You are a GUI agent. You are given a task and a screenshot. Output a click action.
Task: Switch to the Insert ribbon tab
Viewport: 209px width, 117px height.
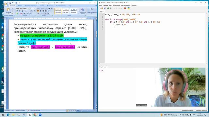pyautogui.click(x=20, y=6)
